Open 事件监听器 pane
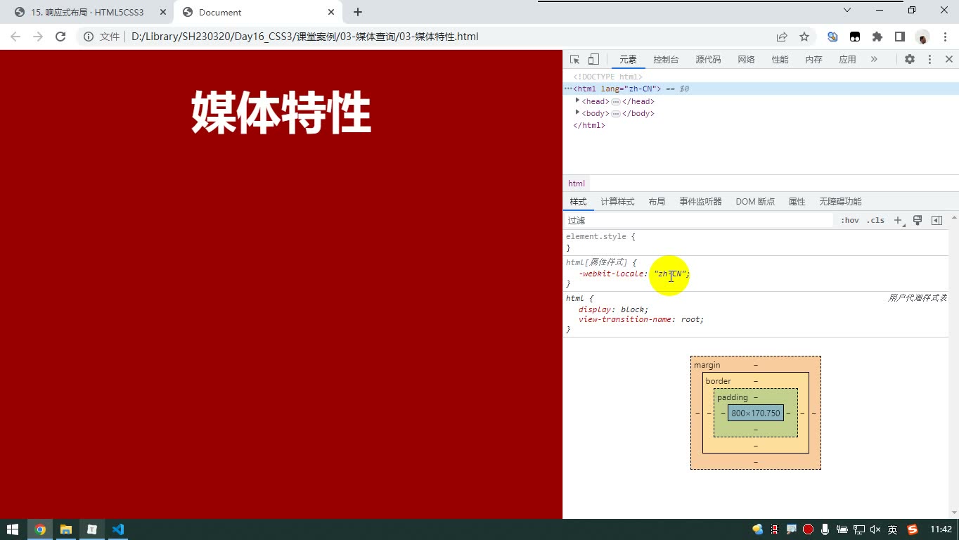This screenshot has height=540, width=959. pyautogui.click(x=700, y=202)
